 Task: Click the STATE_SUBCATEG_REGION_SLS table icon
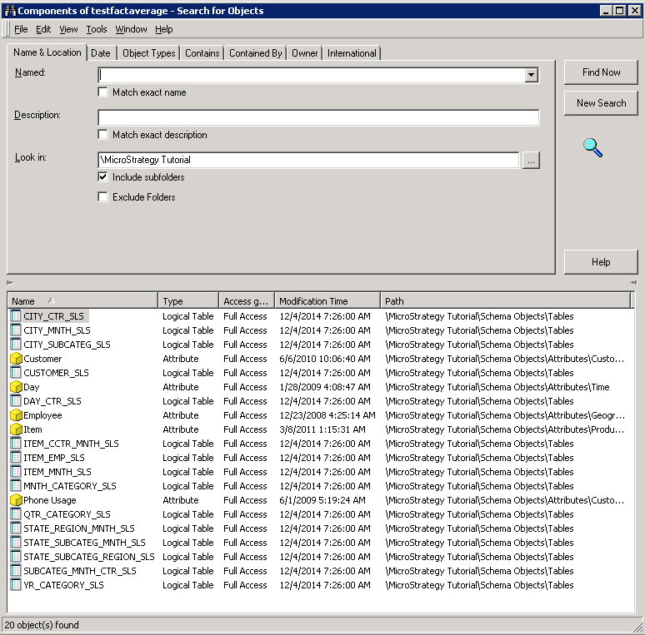(x=16, y=557)
